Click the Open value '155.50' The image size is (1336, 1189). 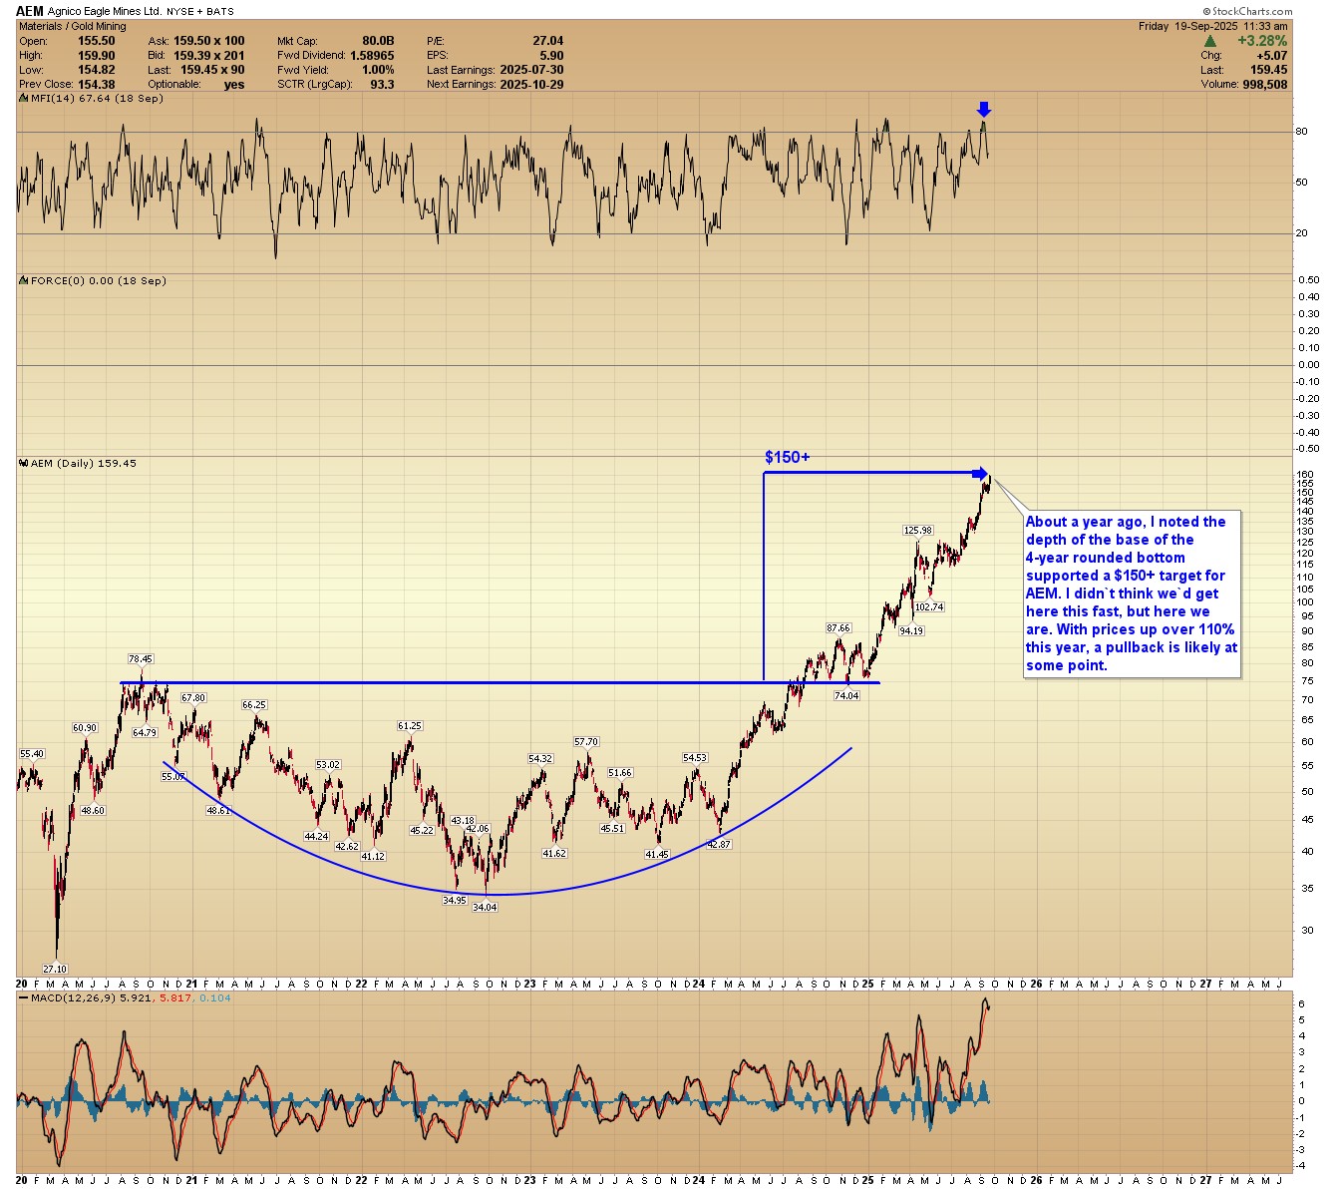click(95, 41)
